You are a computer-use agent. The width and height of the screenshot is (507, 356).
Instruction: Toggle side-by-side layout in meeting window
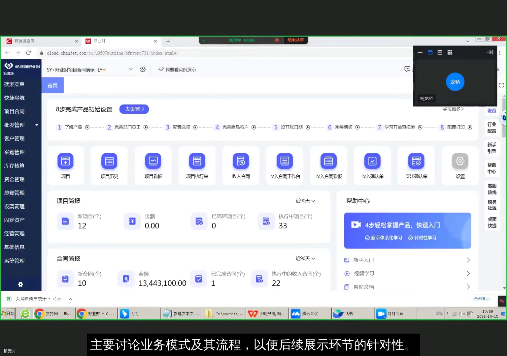point(440,52)
